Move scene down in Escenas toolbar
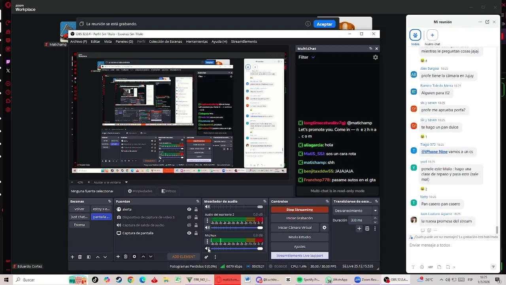The width and height of the screenshot is (506, 285). (x=105, y=257)
